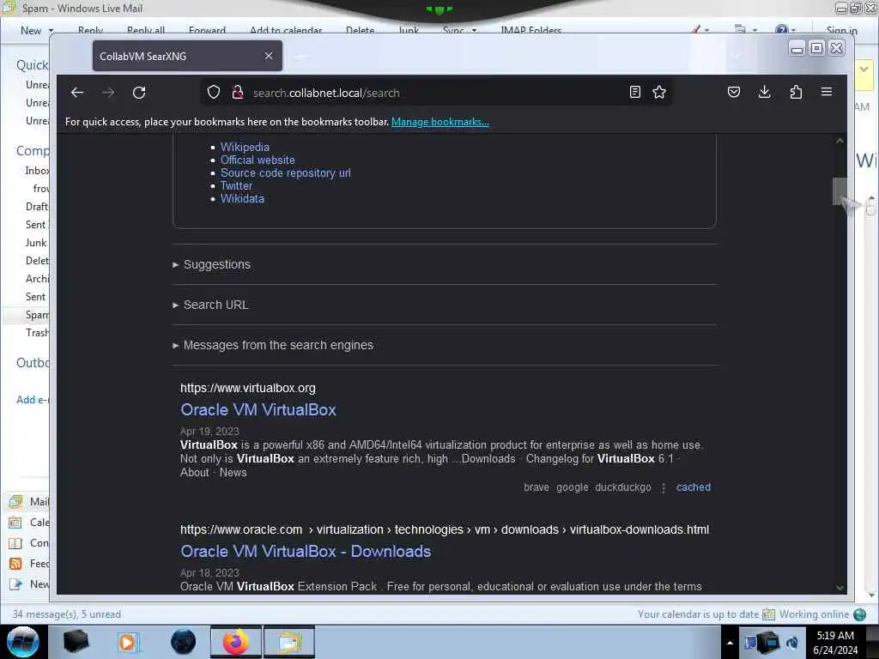Click volume speaker icon in system tray
This screenshot has width=879, height=659.
click(x=792, y=643)
